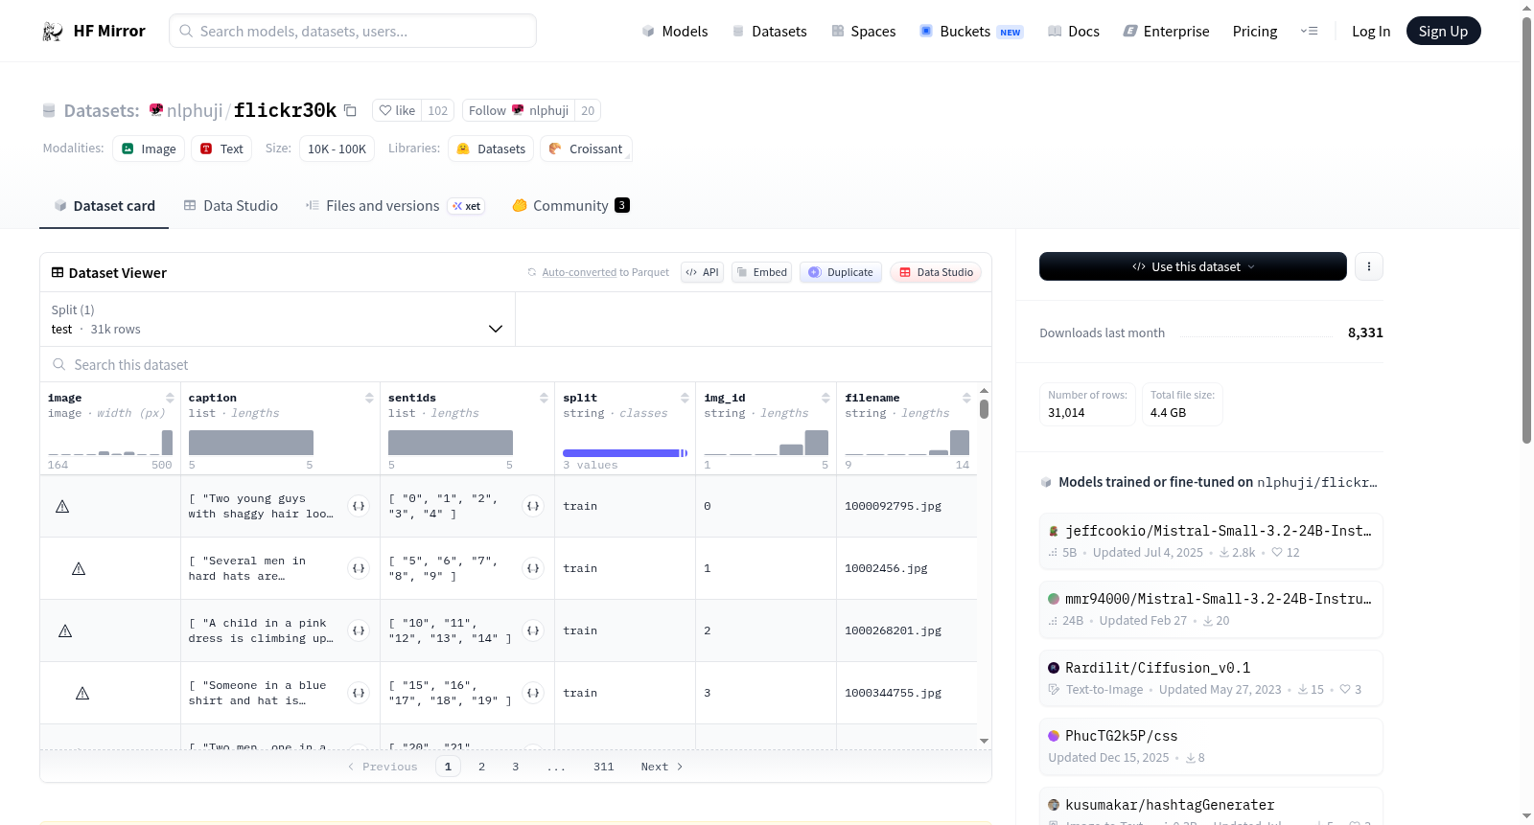Click the API button in Dataset Viewer
The height and width of the screenshot is (825, 1534).
(702, 272)
